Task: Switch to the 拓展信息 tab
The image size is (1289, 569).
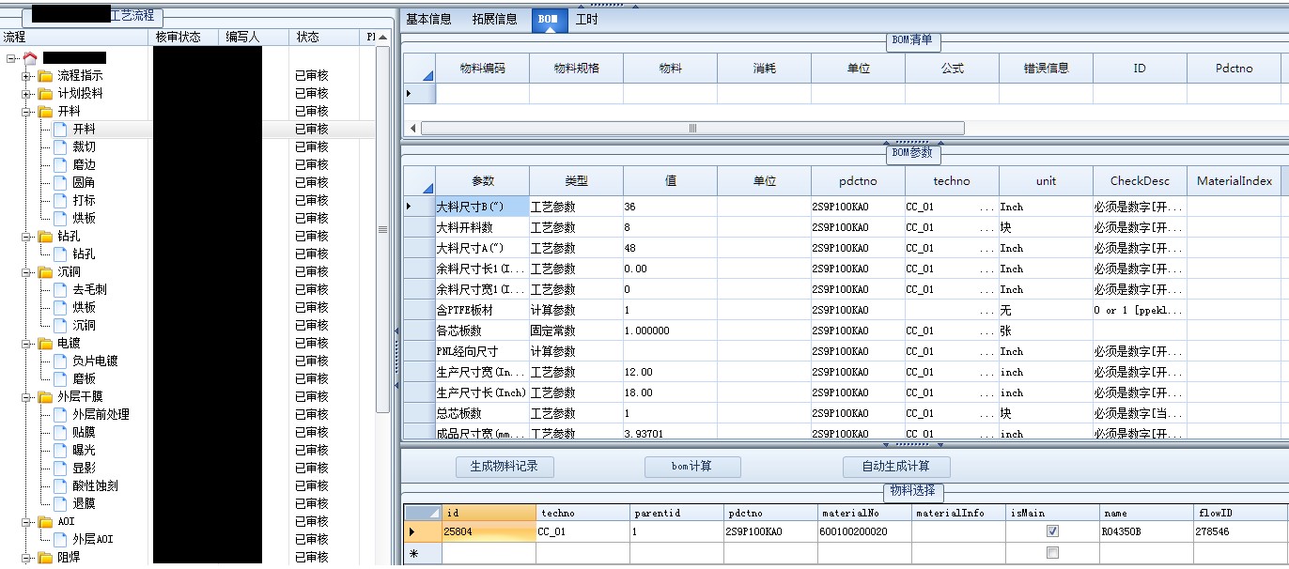Action: (x=495, y=19)
